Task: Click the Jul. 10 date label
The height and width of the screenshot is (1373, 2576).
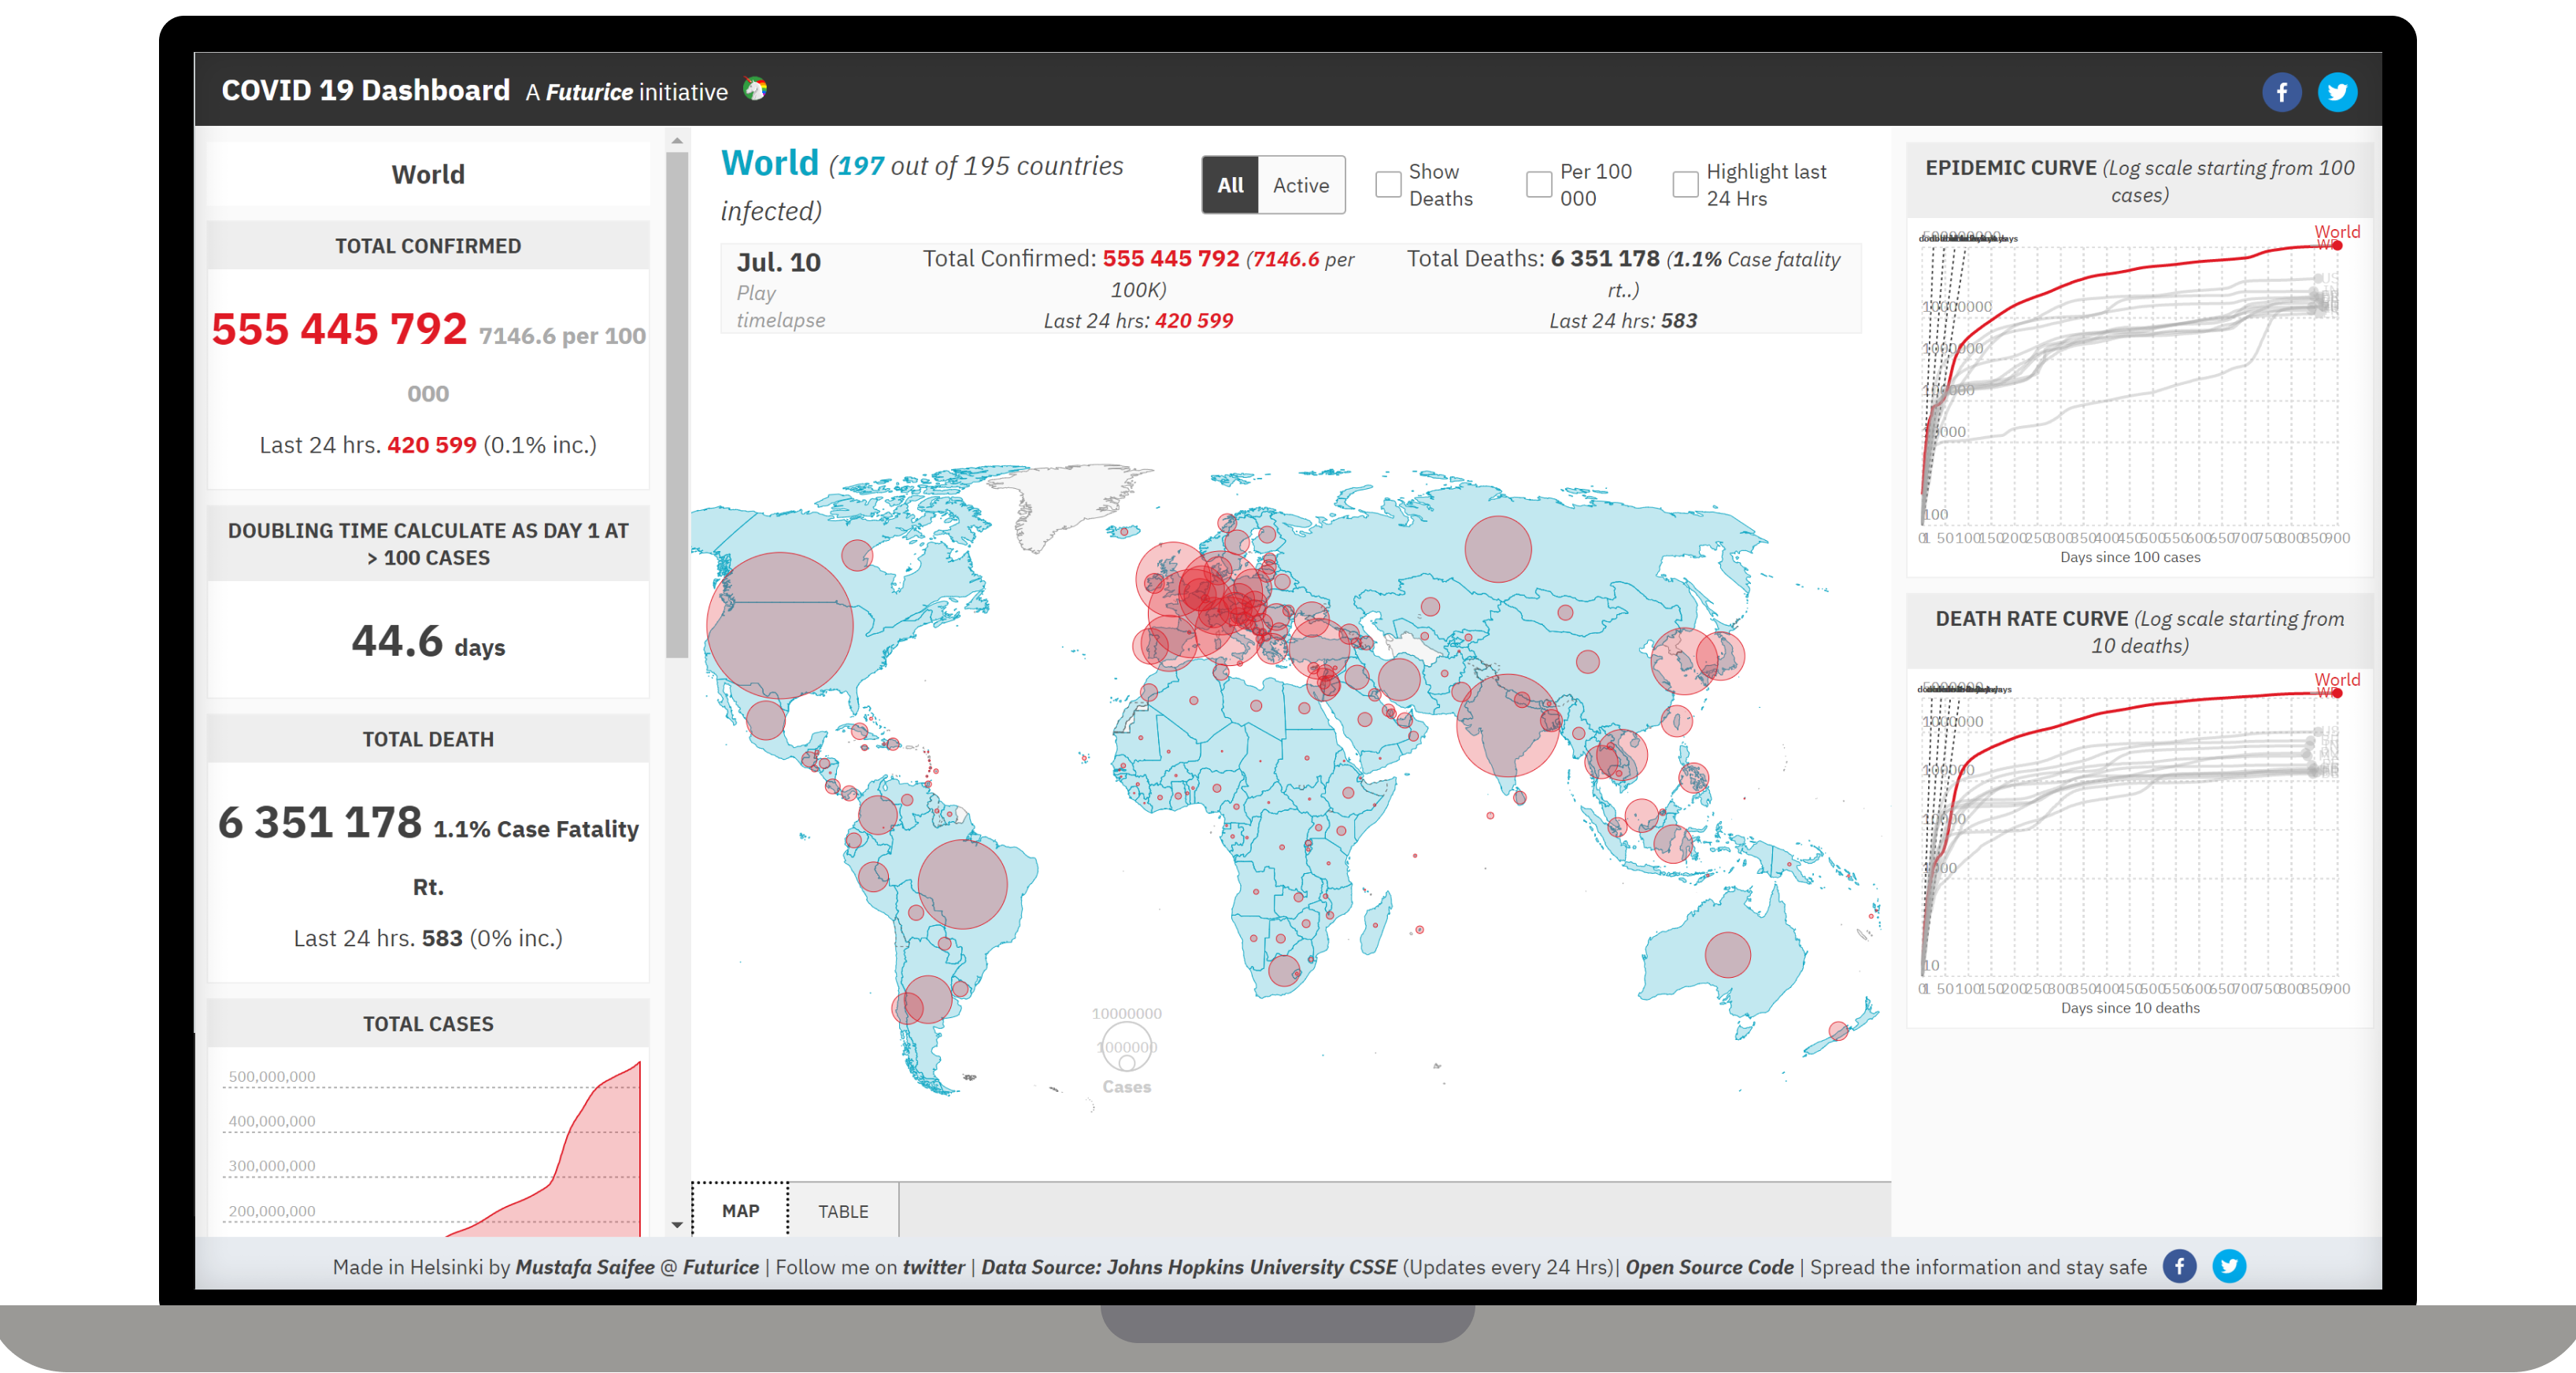Action: click(778, 262)
